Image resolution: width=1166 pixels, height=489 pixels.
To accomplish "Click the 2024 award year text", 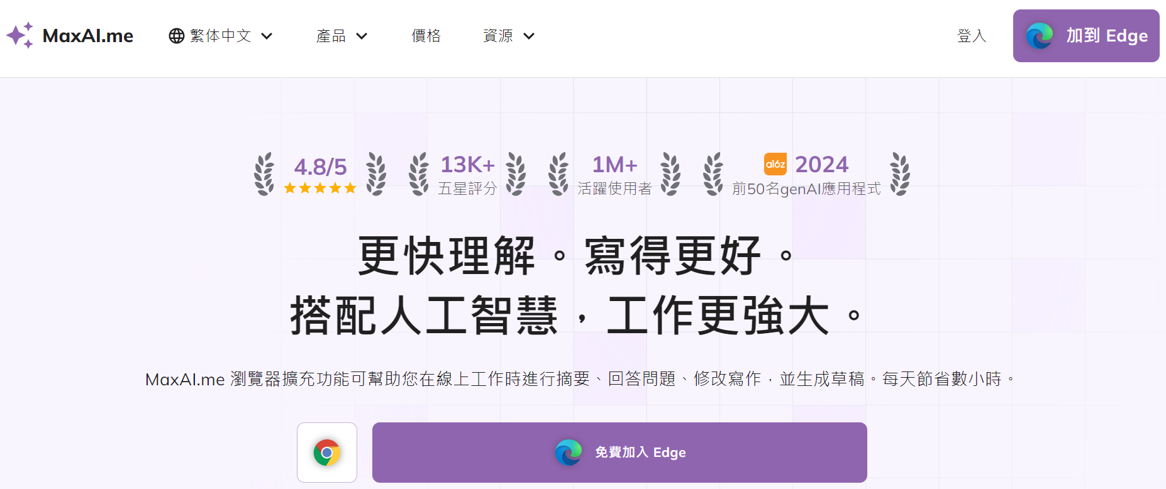I will [822, 165].
